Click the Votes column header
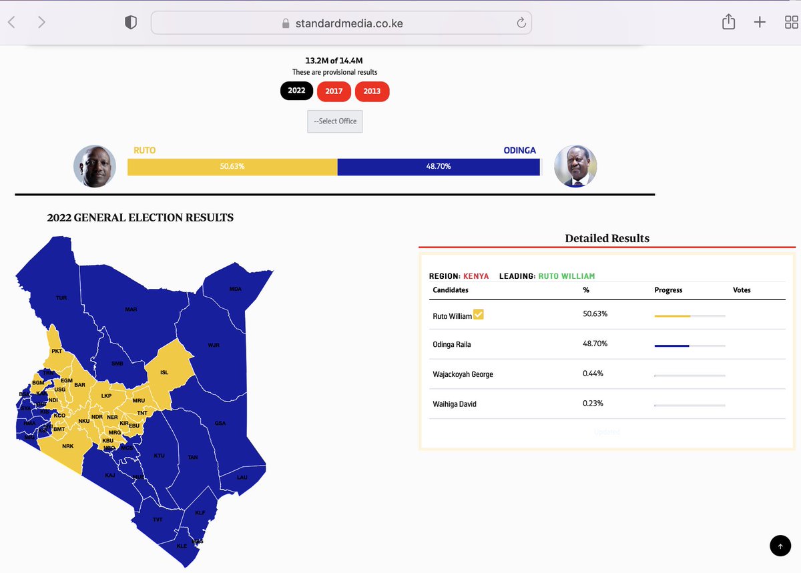The height and width of the screenshot is (573, 801). coord(742,290)
